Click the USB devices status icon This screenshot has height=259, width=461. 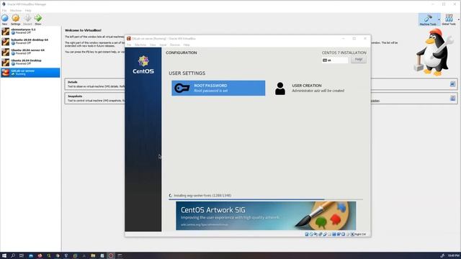(x=325, y=235)
